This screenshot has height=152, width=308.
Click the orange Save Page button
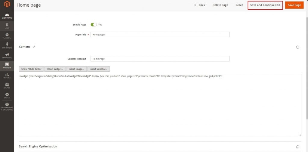294,5
